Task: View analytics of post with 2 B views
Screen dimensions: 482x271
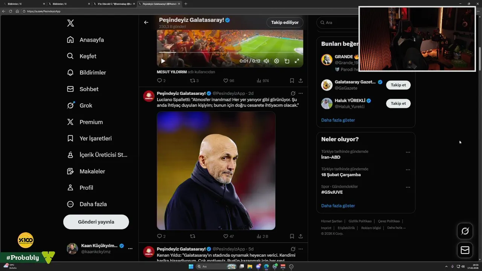Action: click(262, 236)
